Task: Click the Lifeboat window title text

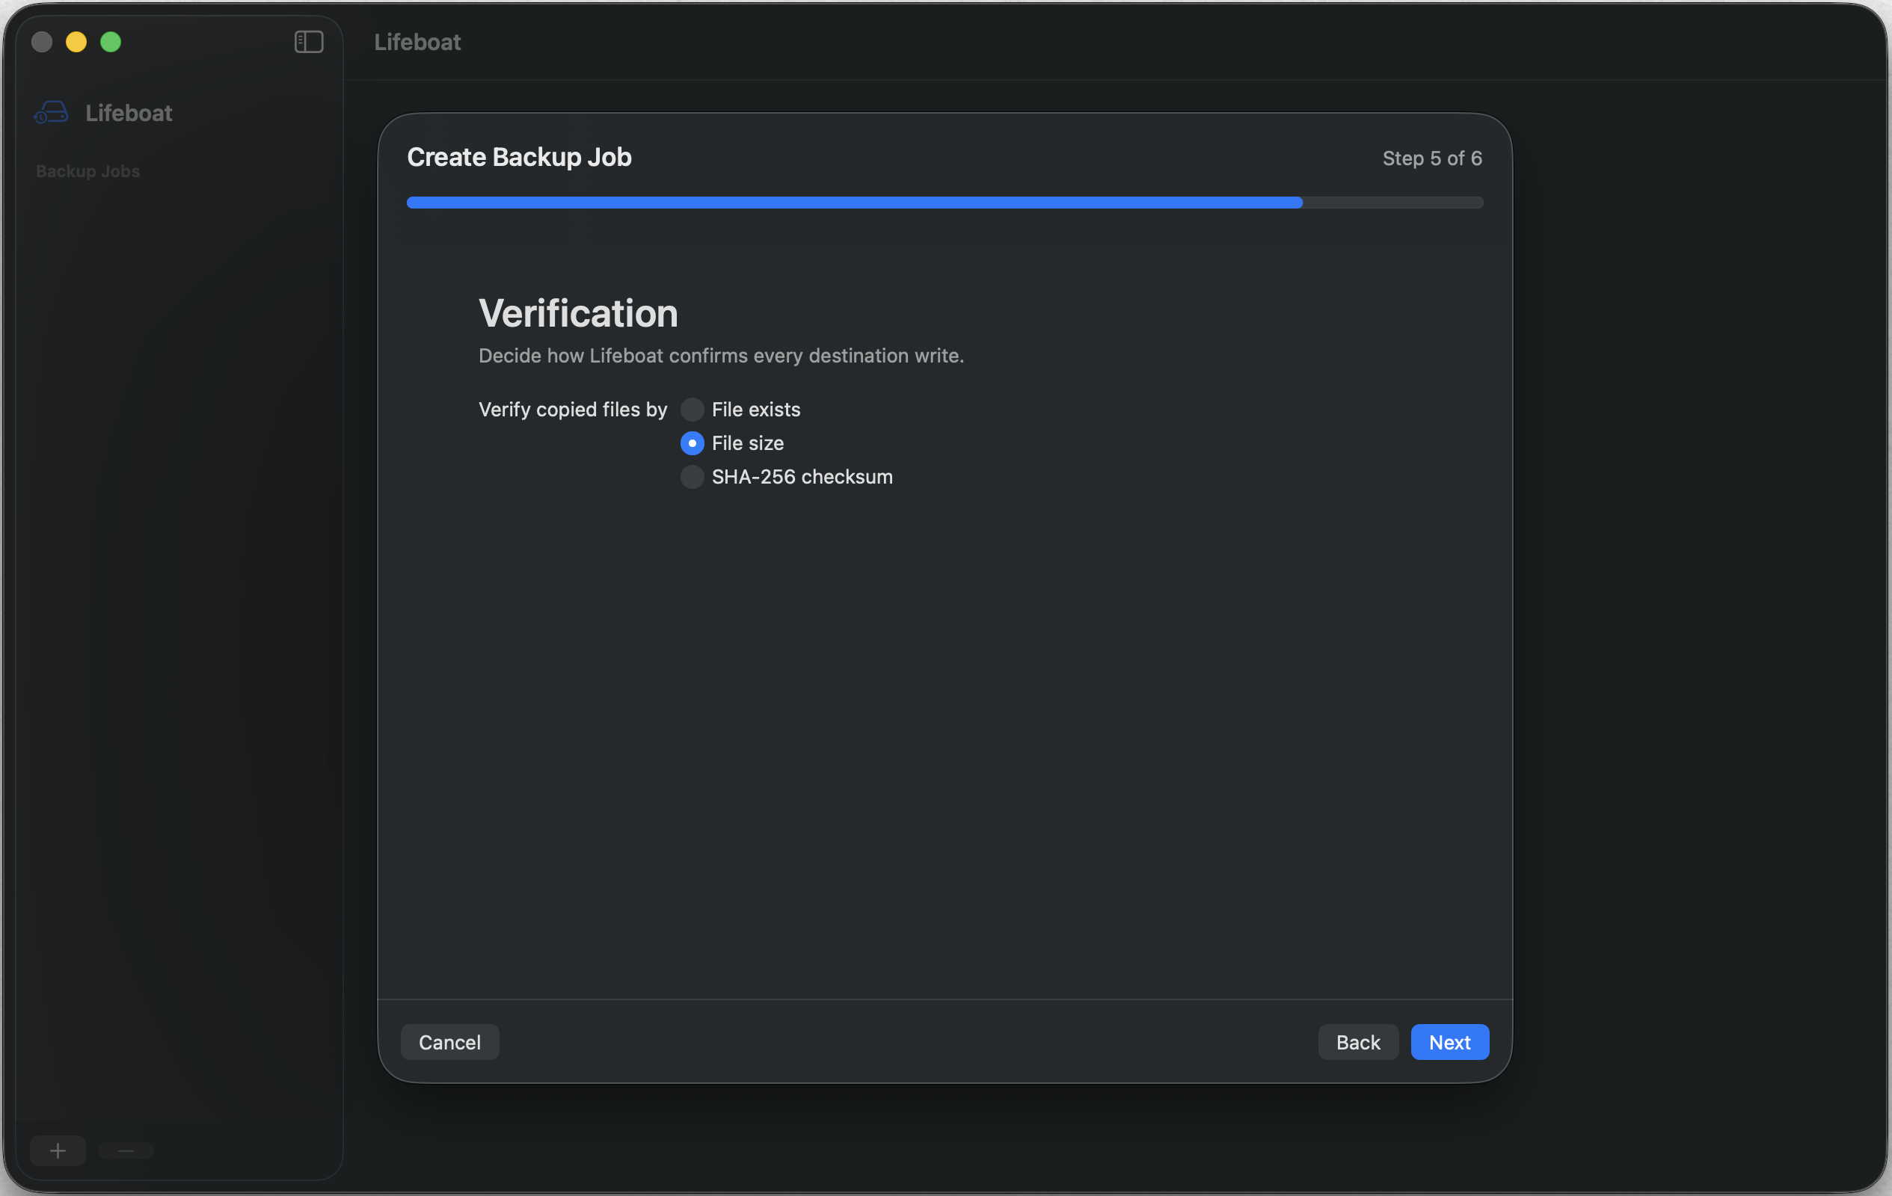Action: tap(417, 43)
